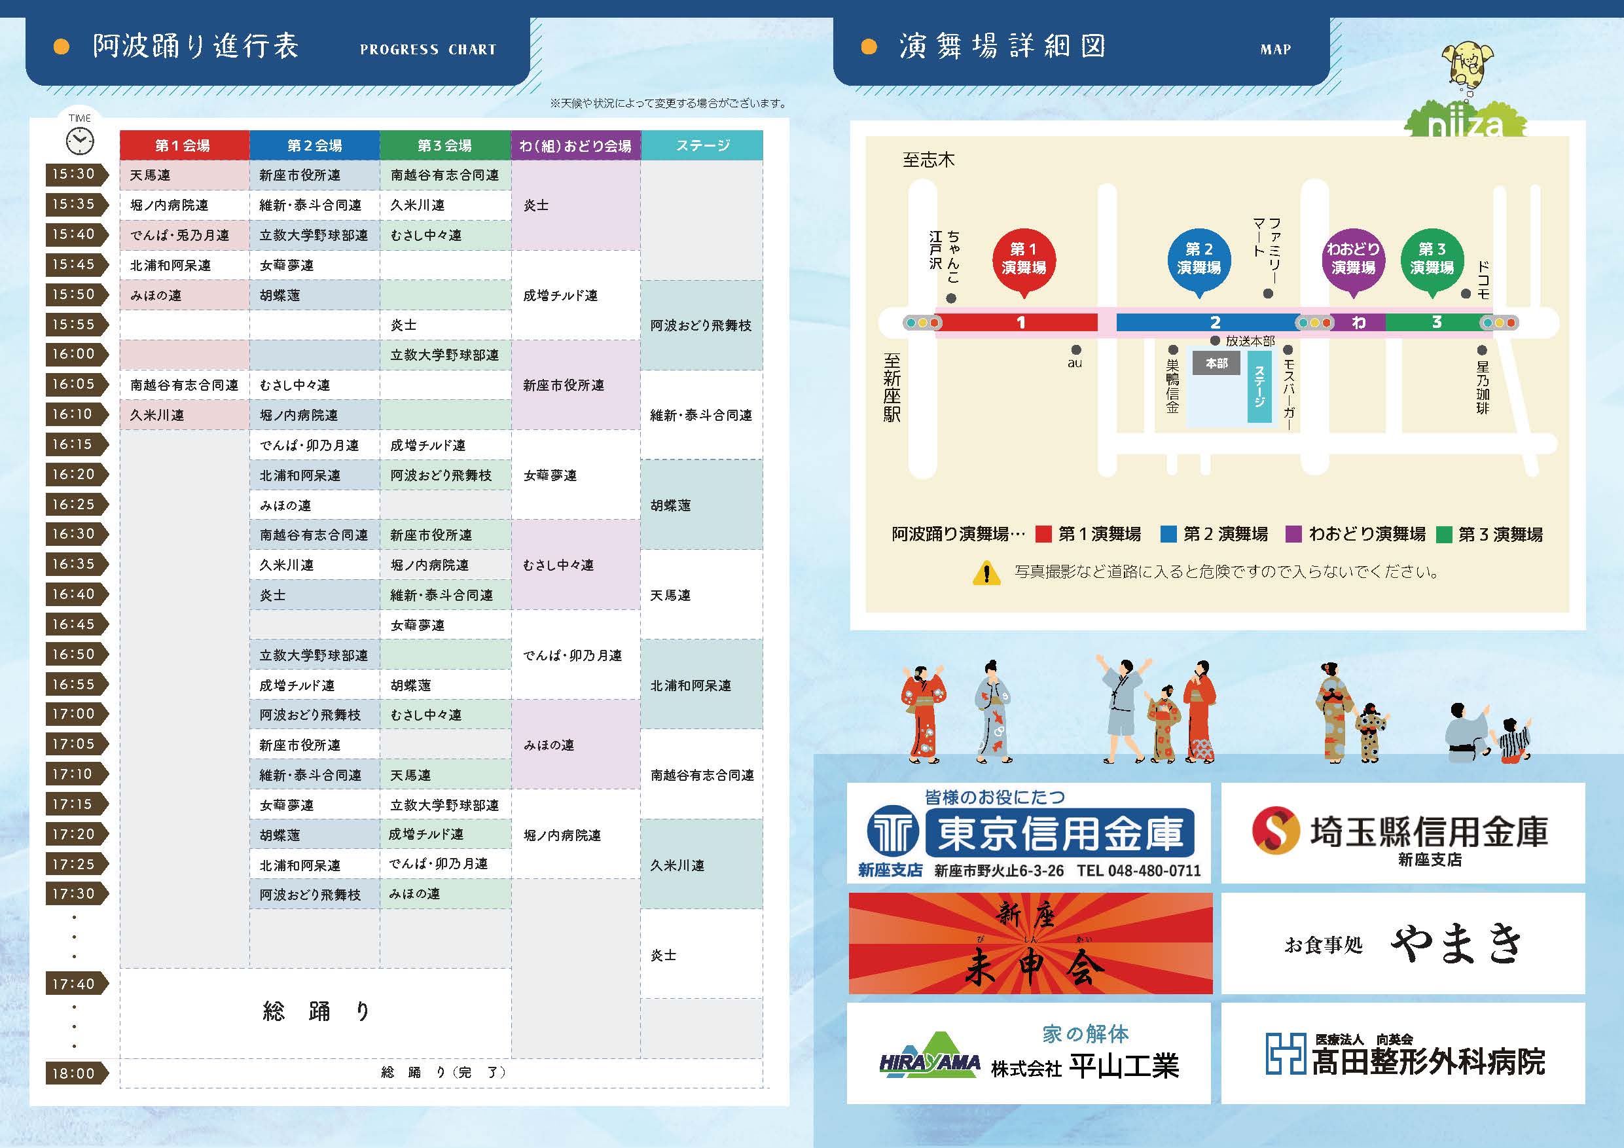1624x1148 pixels.
Task: Click the traffic light at the left end of the street
Action: (x=922, y=323)
